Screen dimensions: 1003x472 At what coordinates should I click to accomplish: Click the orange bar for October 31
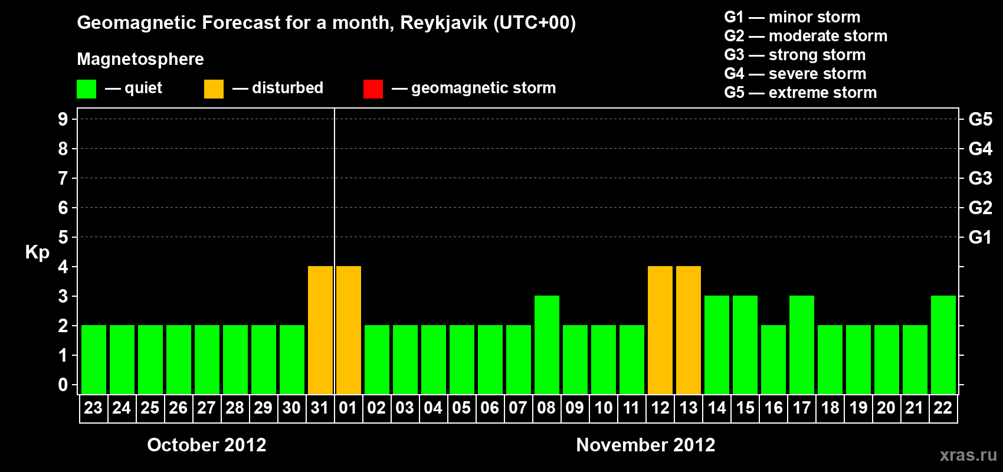pos(320,330)
